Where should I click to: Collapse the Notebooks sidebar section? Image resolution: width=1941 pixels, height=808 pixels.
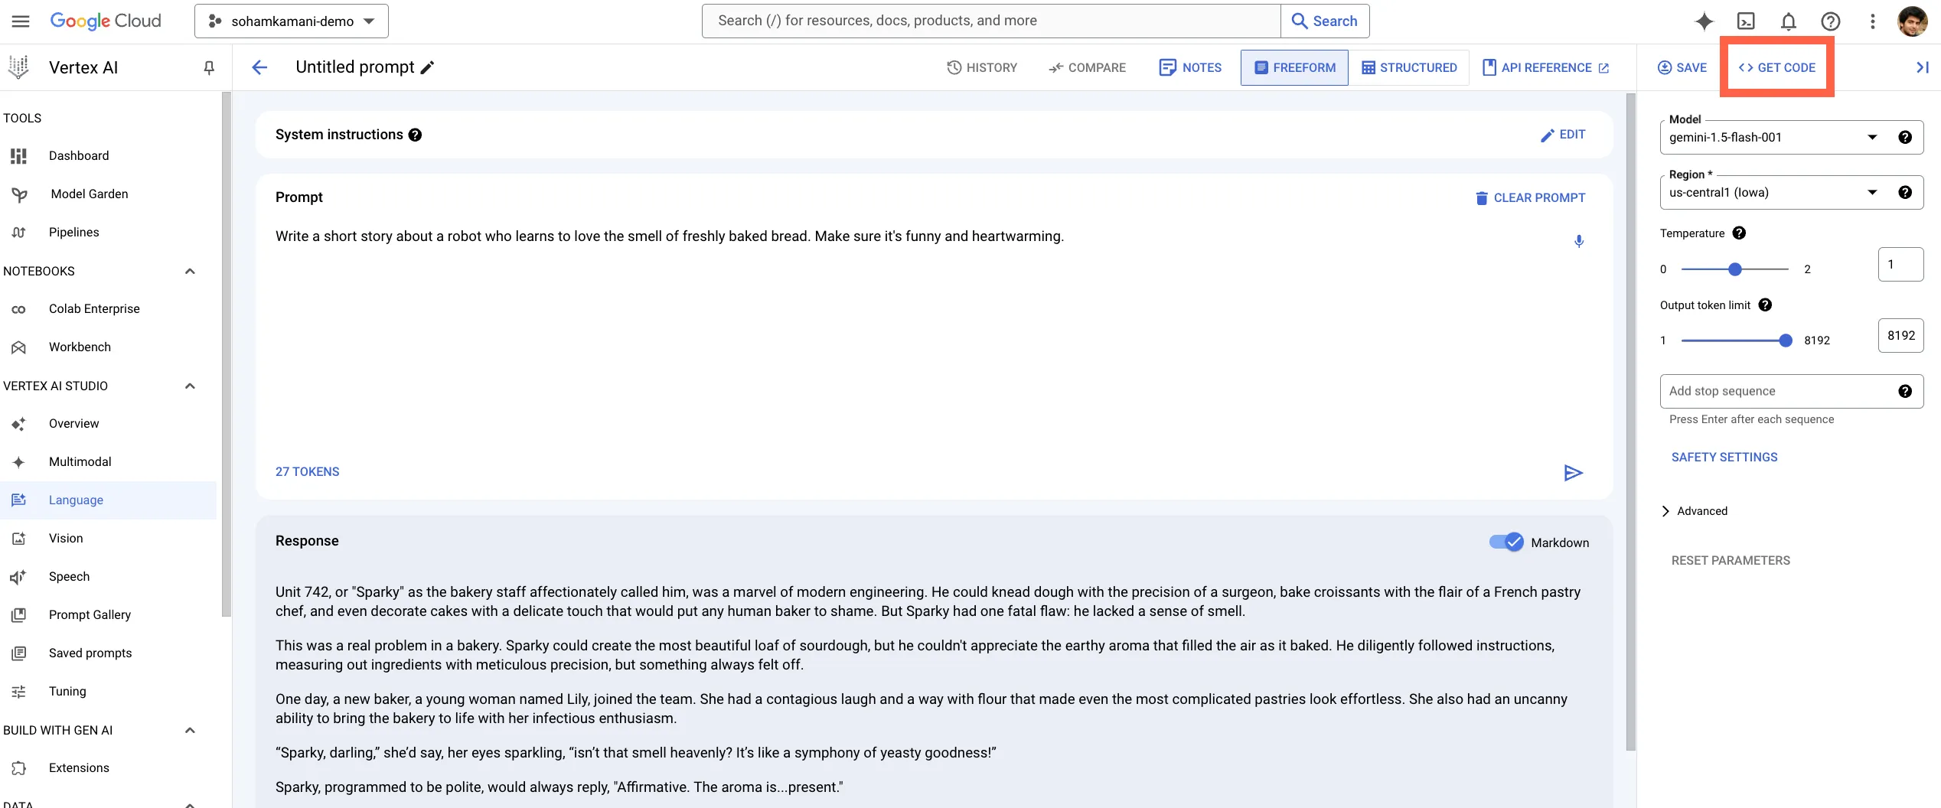pos(190,272)
